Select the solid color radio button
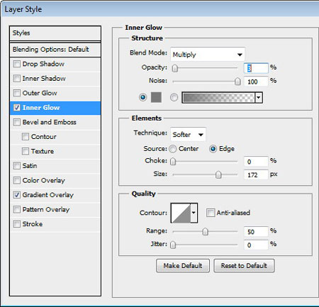 coord(142,97)
